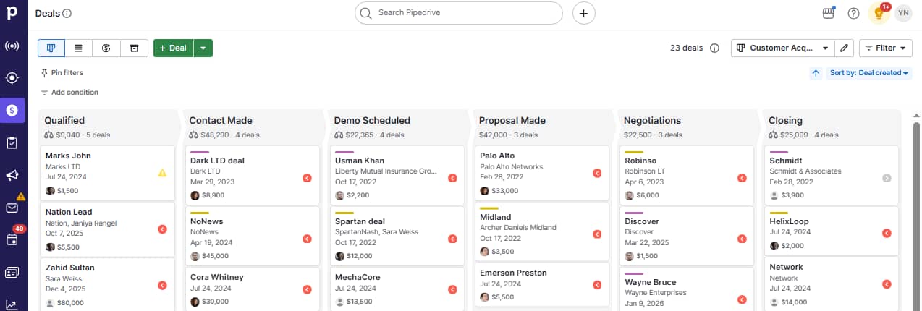Click owner avatar on Cora Whitney deal
922x311 pixels.
coord(195,302)
